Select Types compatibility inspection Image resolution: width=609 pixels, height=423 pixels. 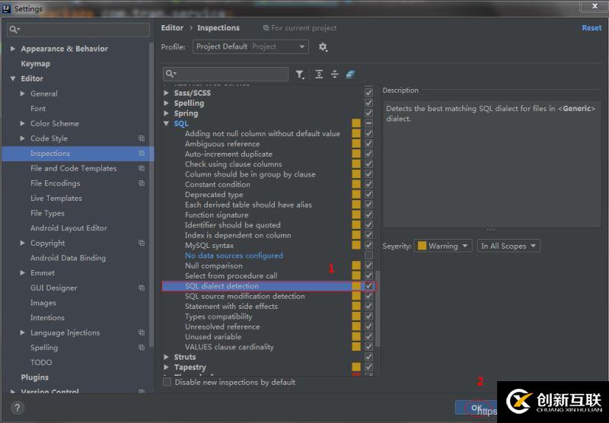pyautogui.click(x=218, y=316)
